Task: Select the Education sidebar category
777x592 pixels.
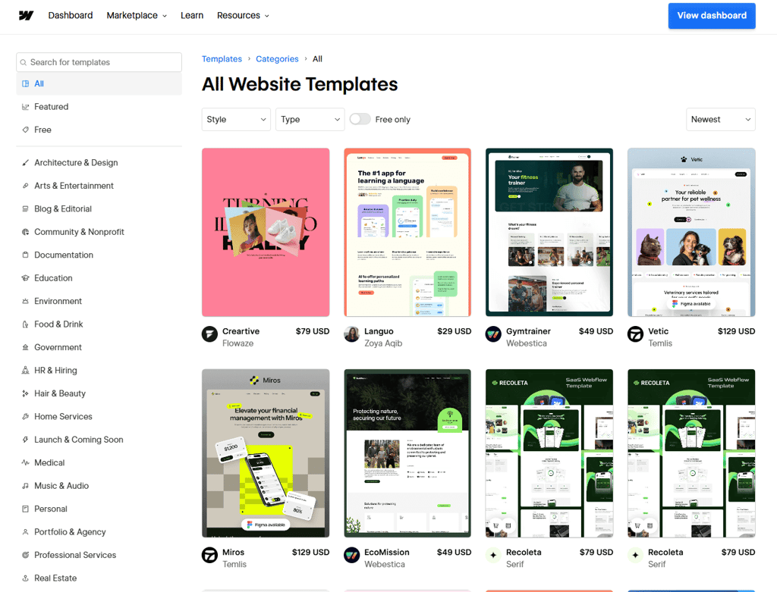Action: click(99, 278)
